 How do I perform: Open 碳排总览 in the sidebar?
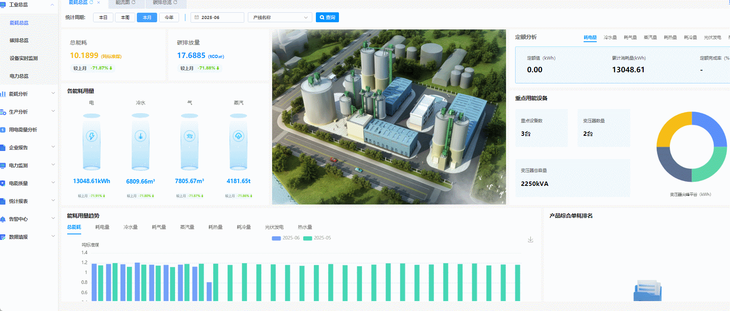[19, 41]
